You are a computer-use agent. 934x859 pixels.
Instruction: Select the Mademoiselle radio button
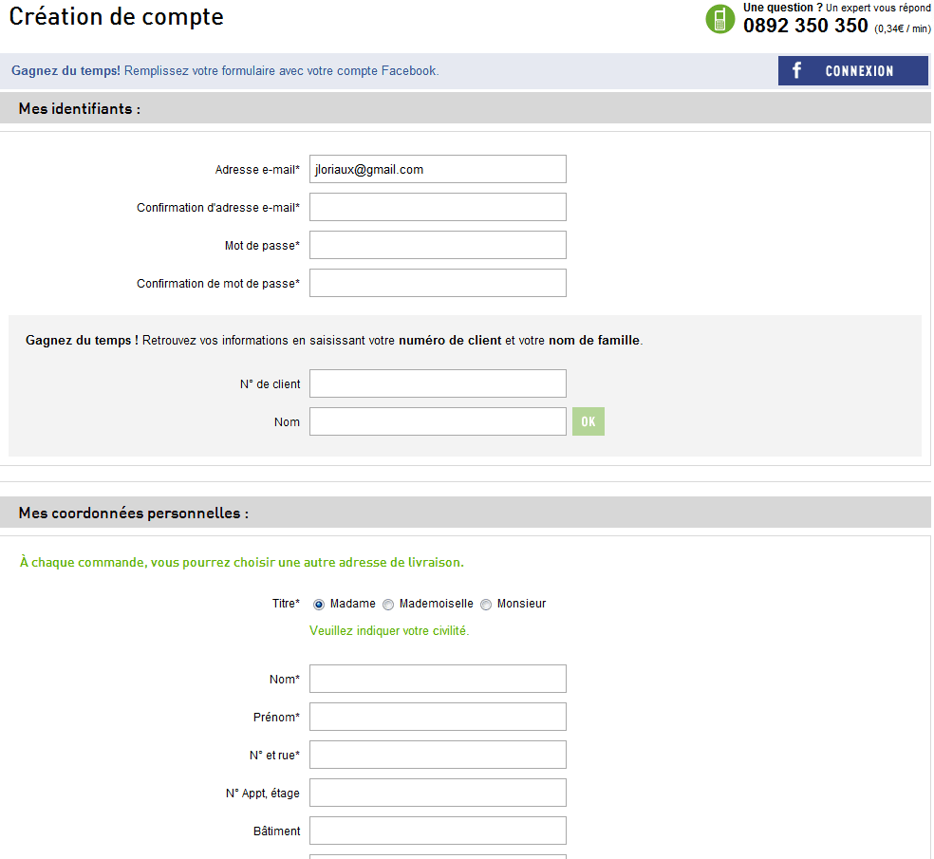click(388, 605)
